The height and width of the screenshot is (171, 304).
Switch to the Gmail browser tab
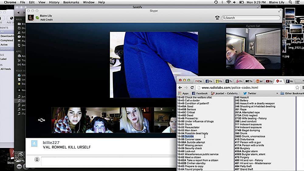199,81
